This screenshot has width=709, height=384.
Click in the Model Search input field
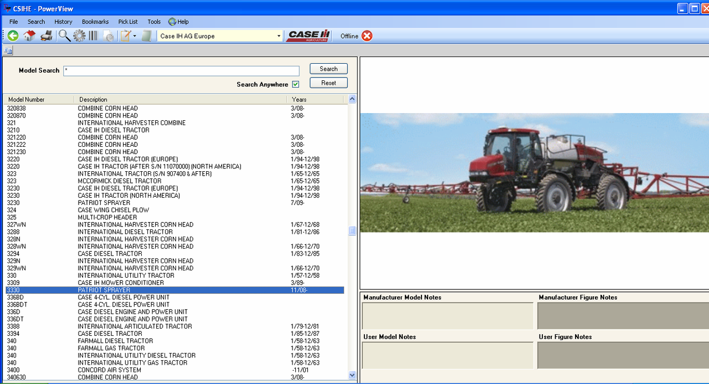(181, 71)
